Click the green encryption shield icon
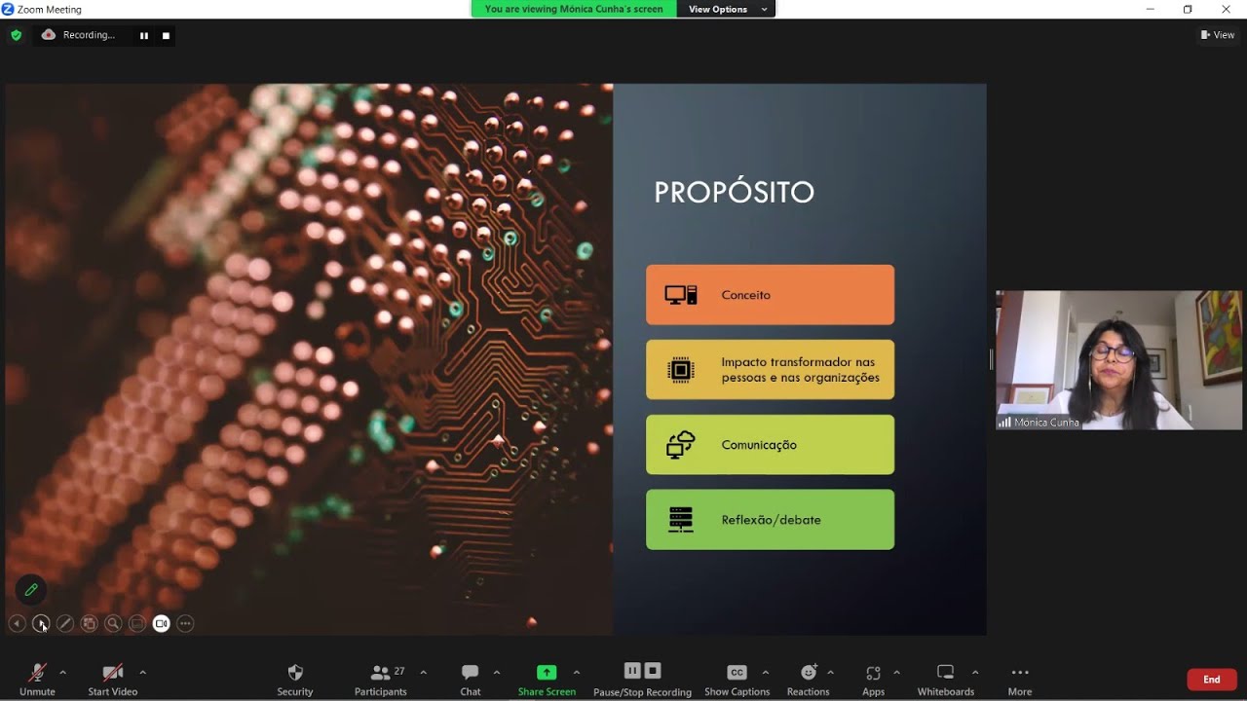Image resolution: width=1247 pixels, height=701 pixels. coord(16,35)
